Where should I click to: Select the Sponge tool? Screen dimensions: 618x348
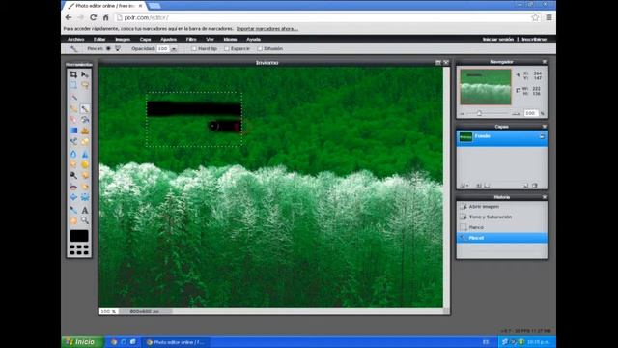pyautogui.click(x=85, y=164)
